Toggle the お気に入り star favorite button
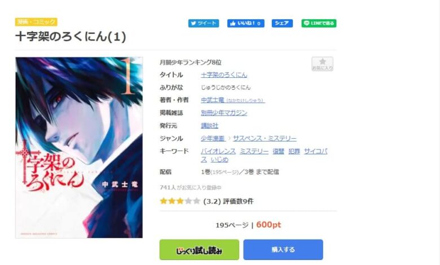This screenshot has width=440, height=265. 323,64
